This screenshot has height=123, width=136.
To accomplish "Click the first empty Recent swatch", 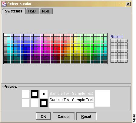I will pos(113,41).
